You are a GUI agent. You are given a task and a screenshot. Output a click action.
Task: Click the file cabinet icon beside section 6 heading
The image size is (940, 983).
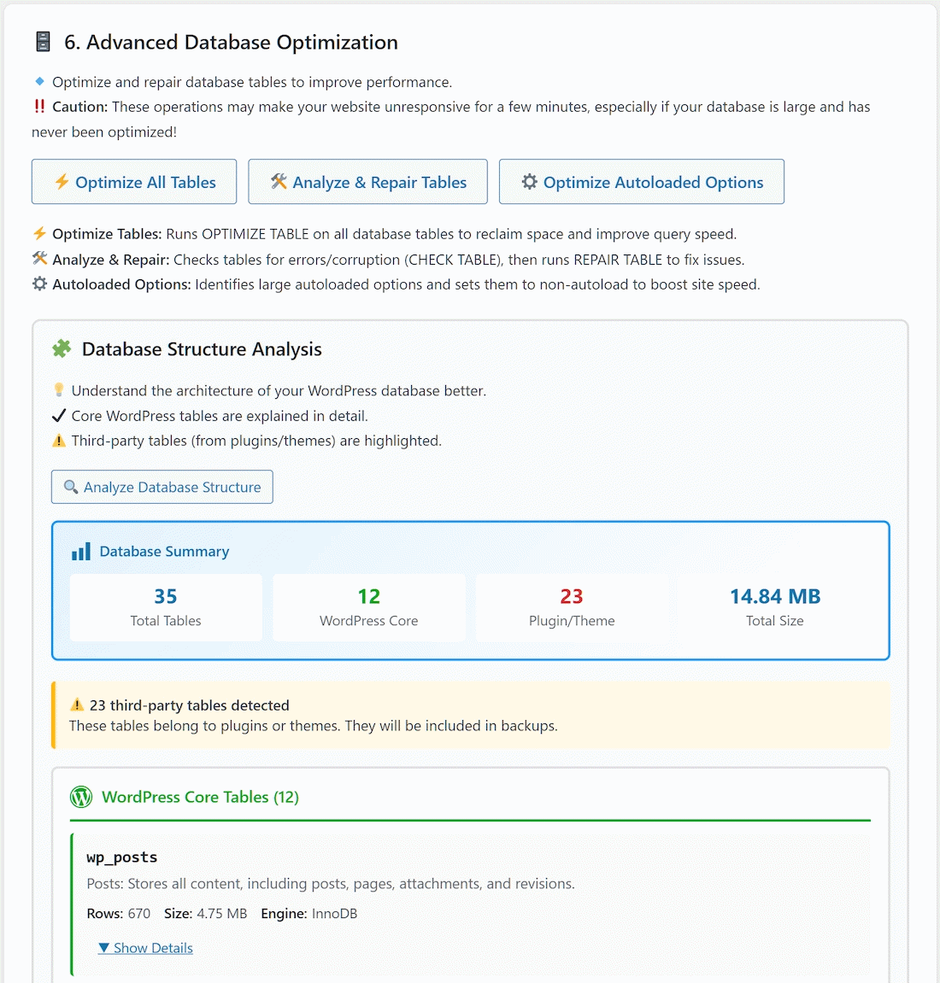tap(43, 42)
